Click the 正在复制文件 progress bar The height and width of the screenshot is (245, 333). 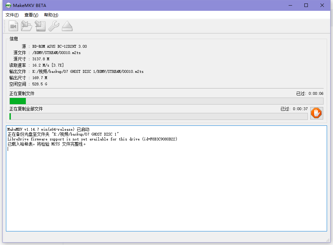click(166, 101)
